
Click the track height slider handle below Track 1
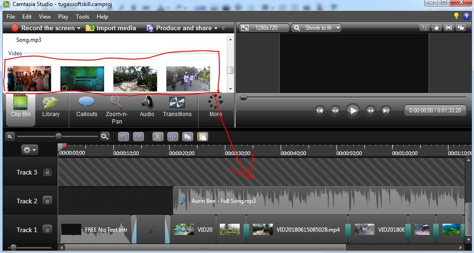[13, 247]
